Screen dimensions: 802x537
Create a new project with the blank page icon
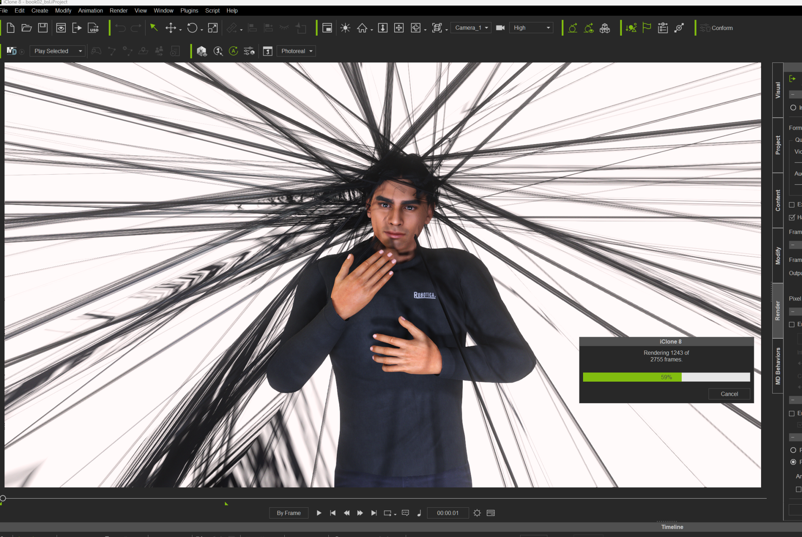tap(11, 28)
